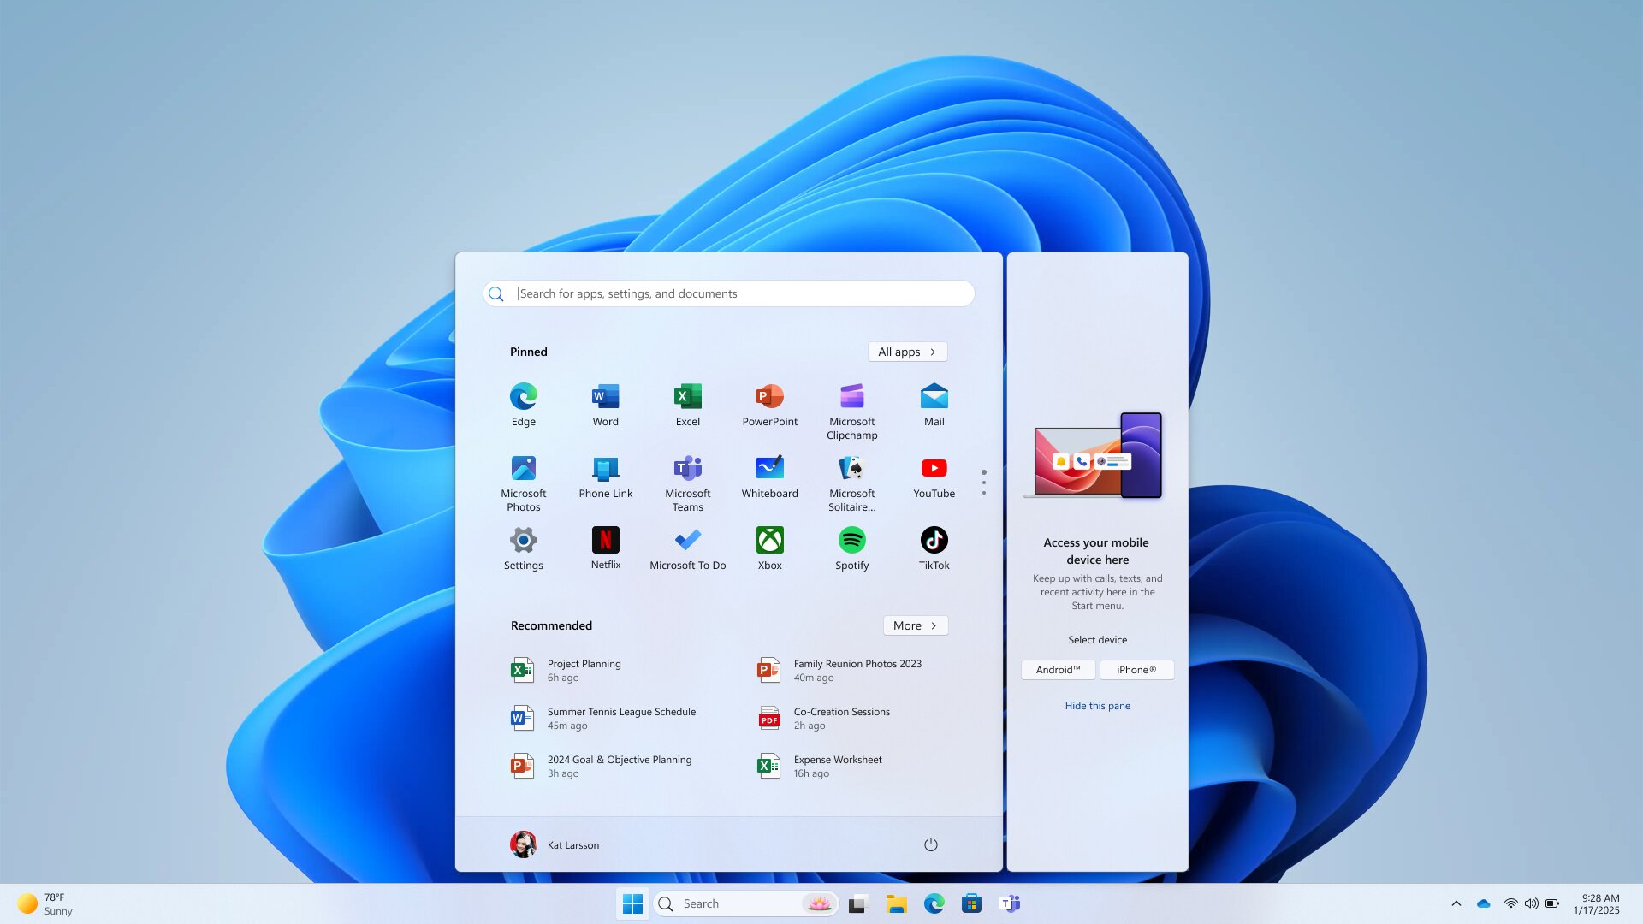Hide the mobile device pane
Image resolution: width=1643 pixels, height=924 pixels.
pyautogui.click(x=1098, y=705)
